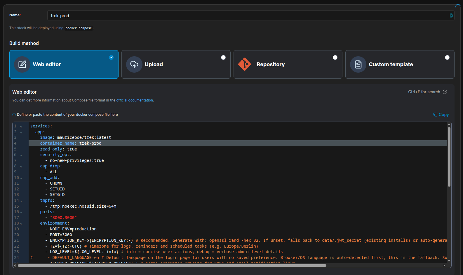Collapse the services fold on line 1
The height and width of the screenshot is (275, 463).
point(21,127)
